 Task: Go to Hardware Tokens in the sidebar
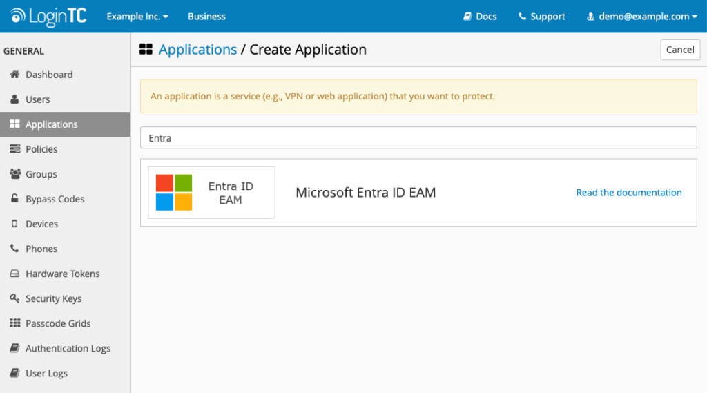[66, 274]
